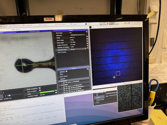Reset the Scan type field with its yellow icon
Screen dimensions: 167x125
(87, 32)
